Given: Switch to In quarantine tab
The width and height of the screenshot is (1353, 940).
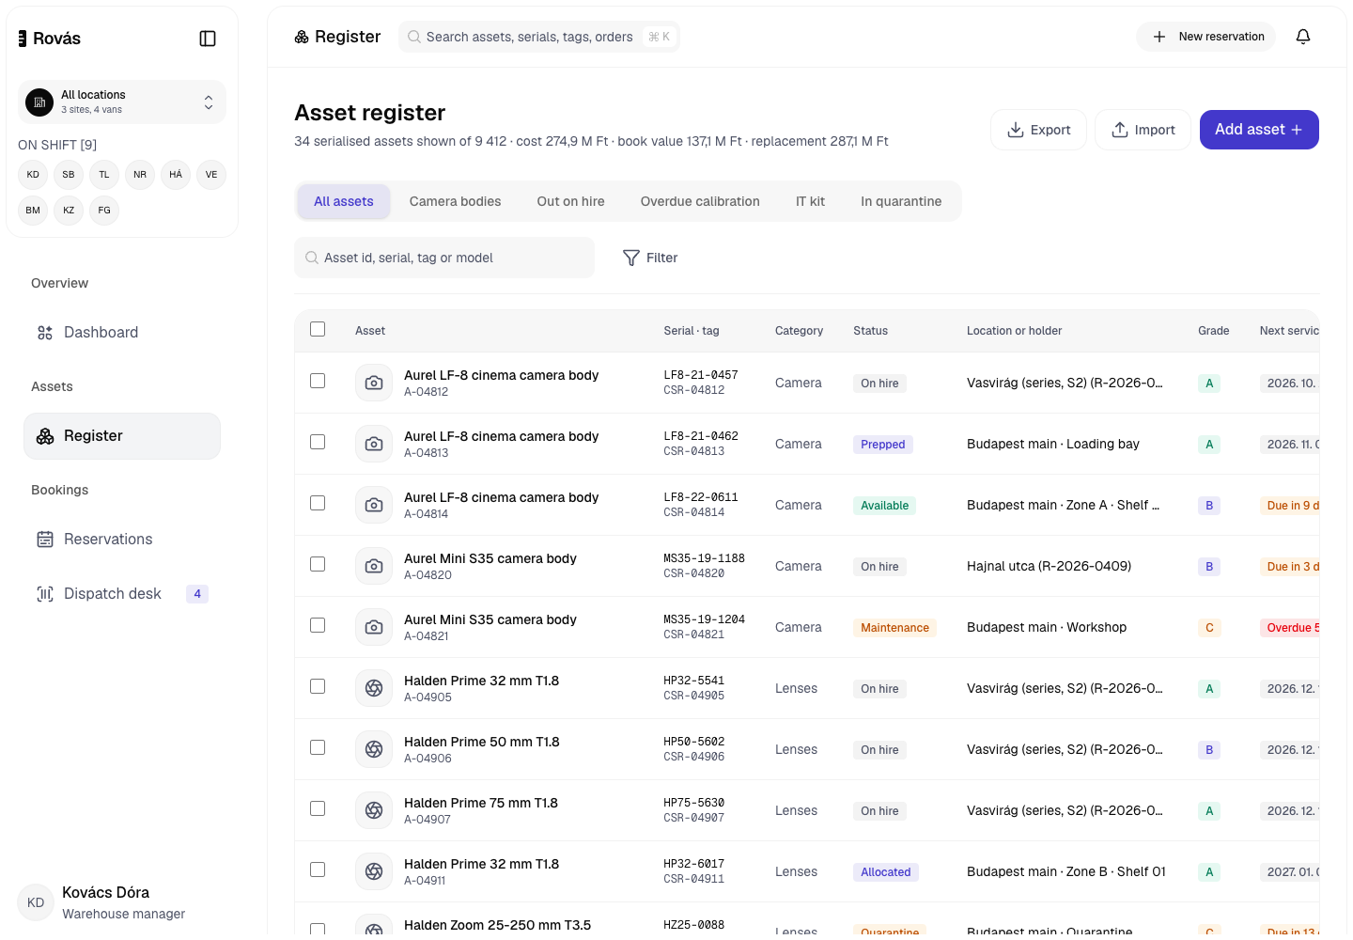Looking at the screenshot, I should (x=901, y=201).
